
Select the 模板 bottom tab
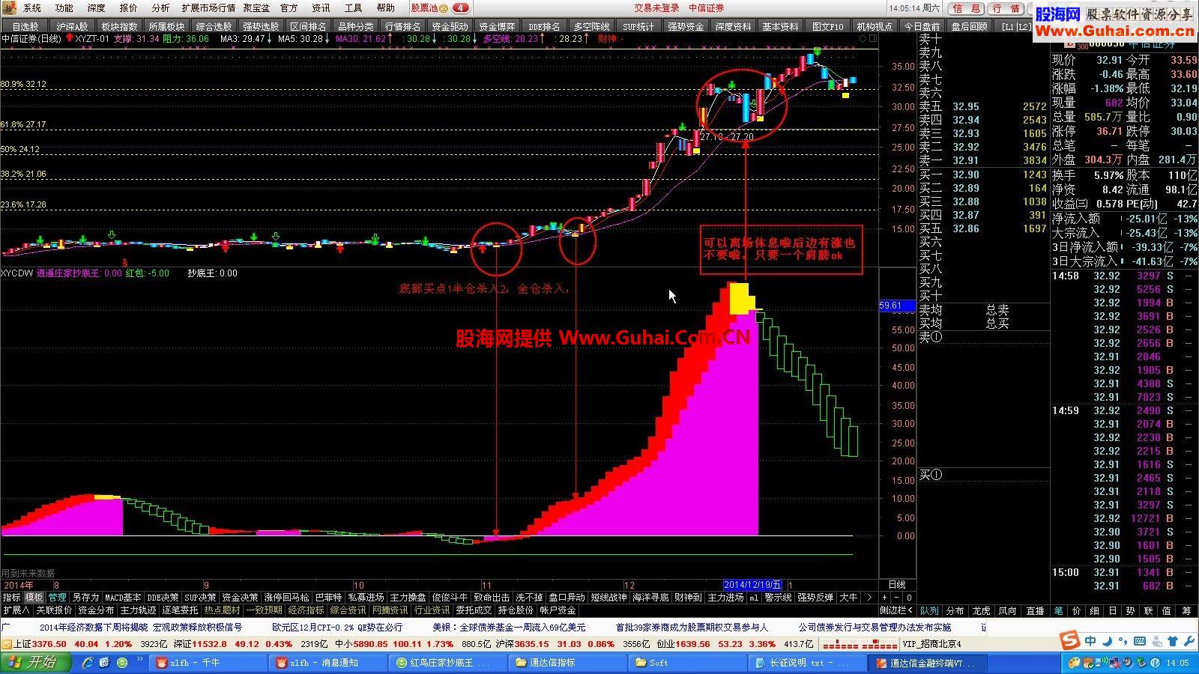[x=34, y=598]
